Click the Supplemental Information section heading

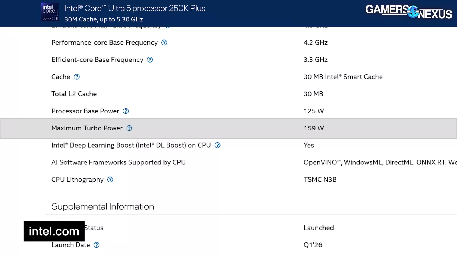(103, 206)
